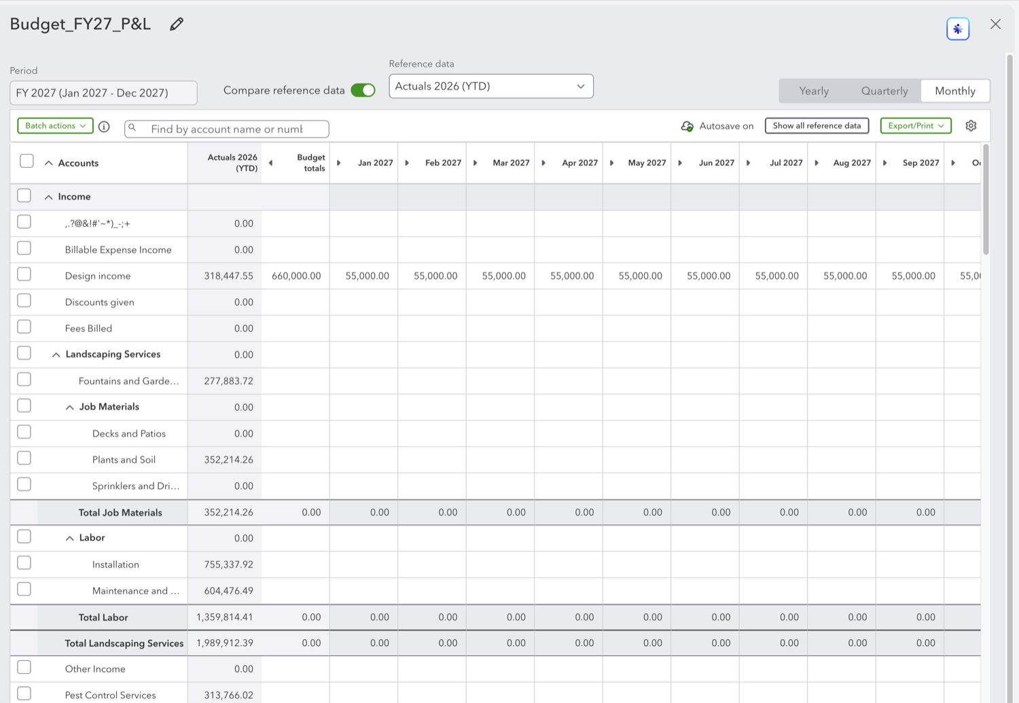Click arrow before Aug 2027 column

817,163
